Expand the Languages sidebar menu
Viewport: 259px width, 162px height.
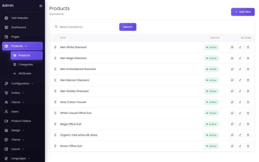pyautogui.click(x=22, y=158)
